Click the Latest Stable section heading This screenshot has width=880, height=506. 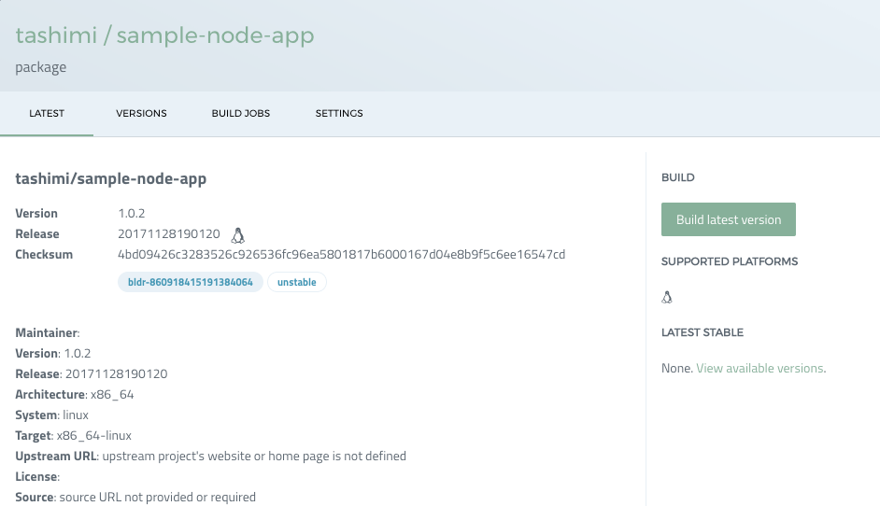(703, 332)
